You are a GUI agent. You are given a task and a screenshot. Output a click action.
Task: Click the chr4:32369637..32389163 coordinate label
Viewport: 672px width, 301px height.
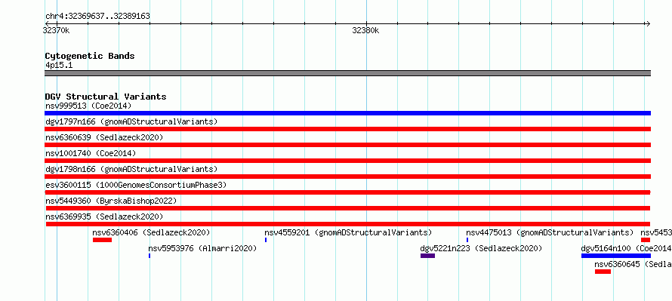click(x=97, y=17)
